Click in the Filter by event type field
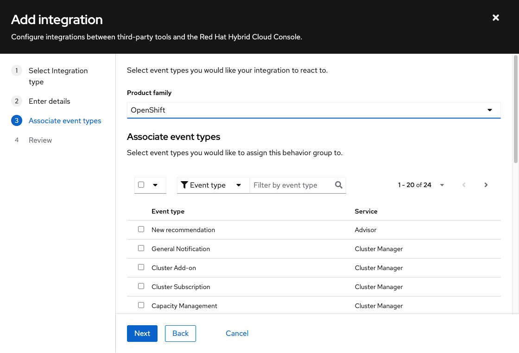This screenshot has width=519, height=353. [x=291, y=185]
